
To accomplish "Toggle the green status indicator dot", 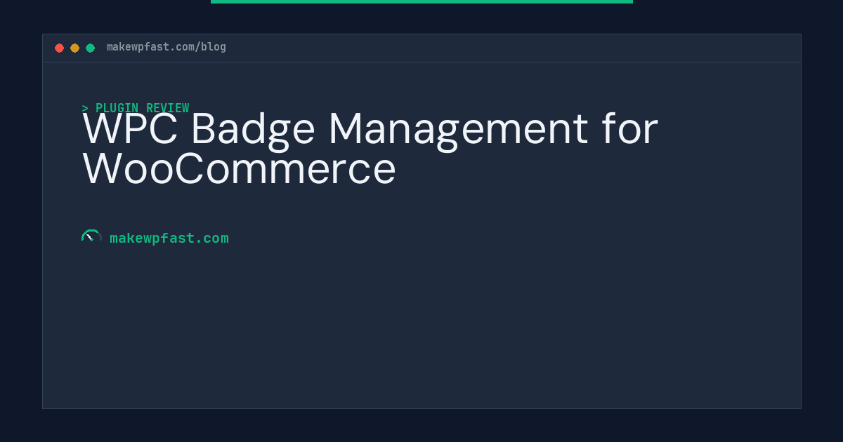I will pyautogui.click(x=90, y=48).
